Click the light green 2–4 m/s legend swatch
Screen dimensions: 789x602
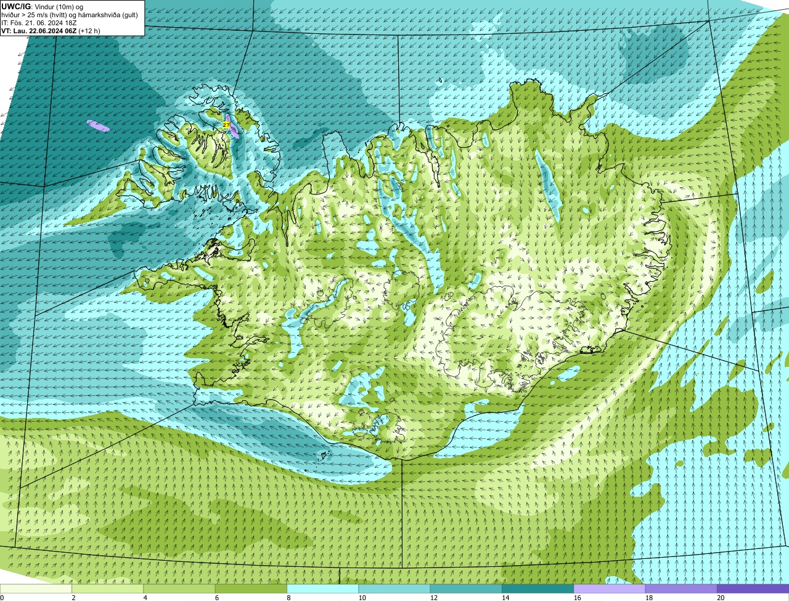coord(108,588)
